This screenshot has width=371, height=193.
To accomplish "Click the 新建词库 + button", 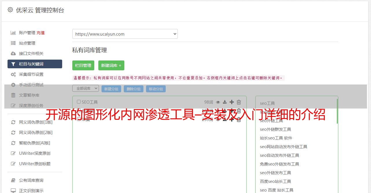I will [111, 65].
